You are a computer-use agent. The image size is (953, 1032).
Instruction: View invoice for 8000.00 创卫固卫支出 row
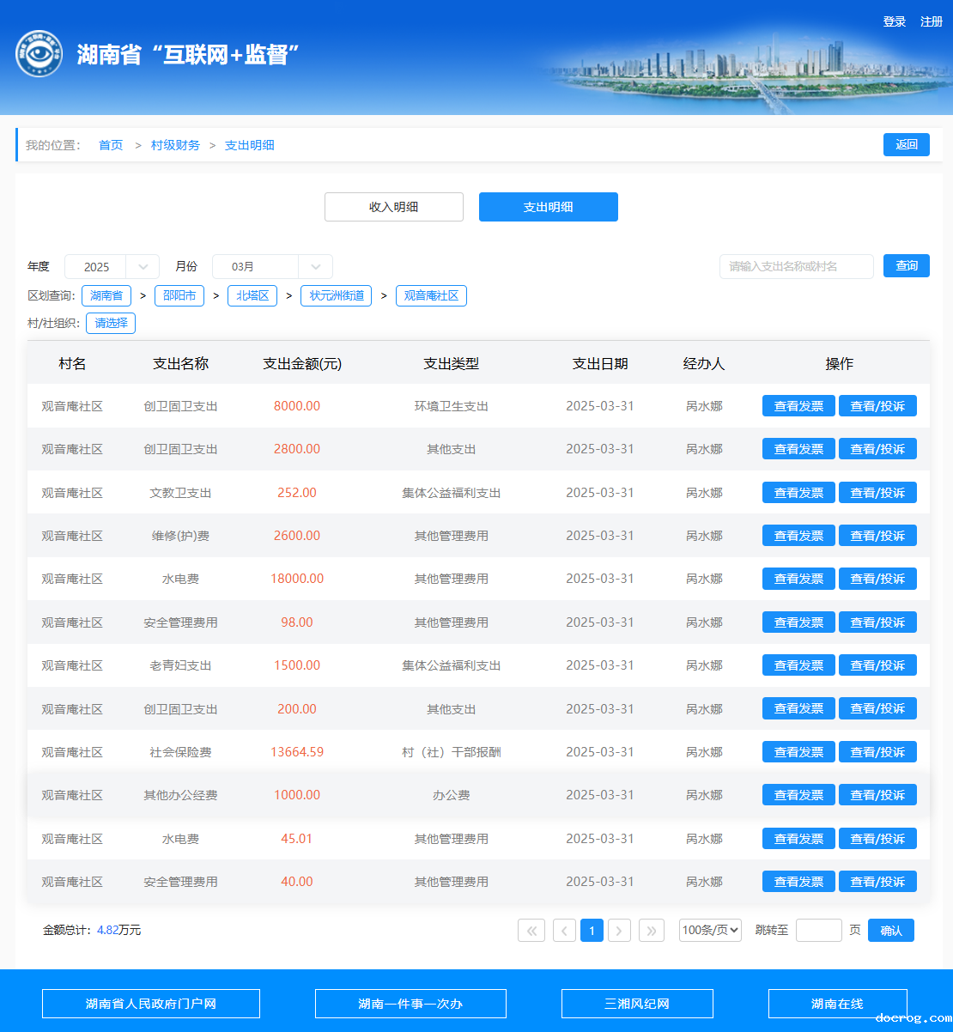(x=798, y=406)
